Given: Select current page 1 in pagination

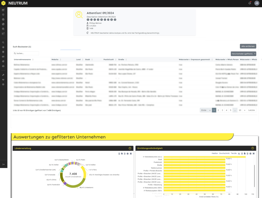Looking at the screenshot, I should pos(214,110).
